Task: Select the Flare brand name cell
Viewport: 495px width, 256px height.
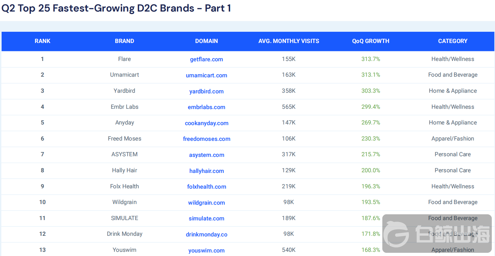Action: point(125,59)
